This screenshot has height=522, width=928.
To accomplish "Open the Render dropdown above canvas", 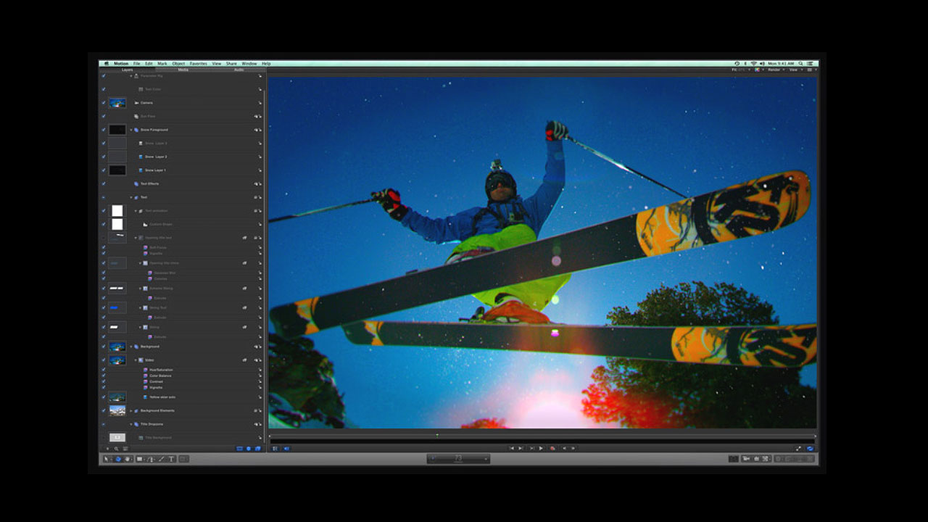I will [x=775, y=70].
